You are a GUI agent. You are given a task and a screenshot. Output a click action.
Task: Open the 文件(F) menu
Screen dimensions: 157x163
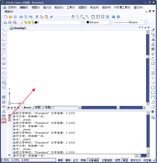click(x=12, y=7)
